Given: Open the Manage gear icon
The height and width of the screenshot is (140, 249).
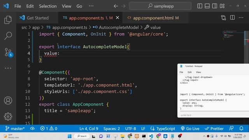Looking at the screenshot, I should pyautogui.click(x=8, y=117).
